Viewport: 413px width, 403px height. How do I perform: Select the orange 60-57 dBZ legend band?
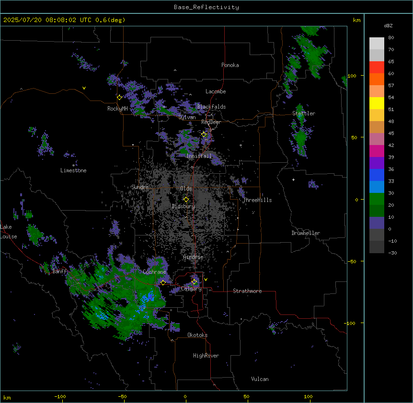pos(377,79)
